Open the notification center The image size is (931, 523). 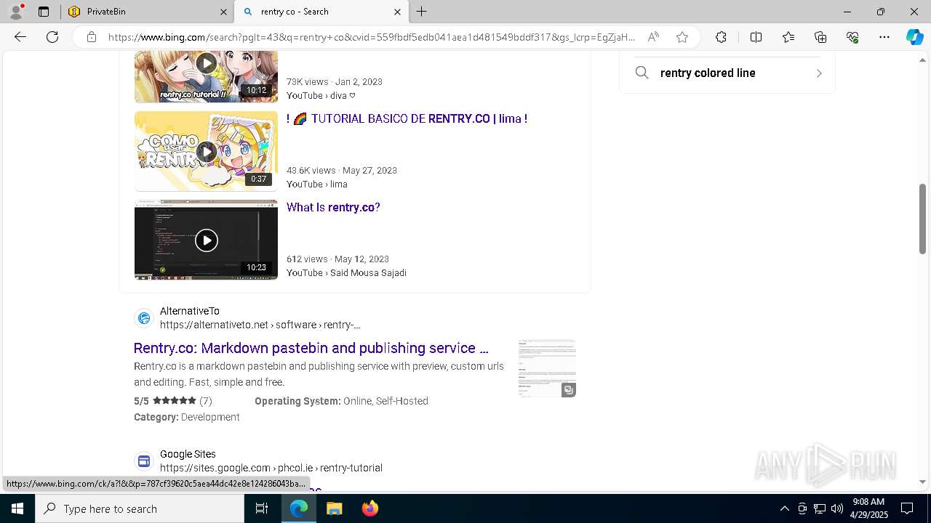point(907,508)
